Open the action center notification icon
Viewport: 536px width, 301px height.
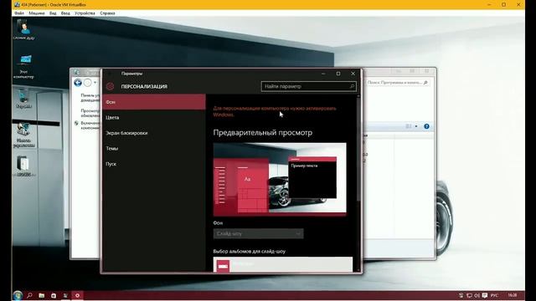(485, 295)
